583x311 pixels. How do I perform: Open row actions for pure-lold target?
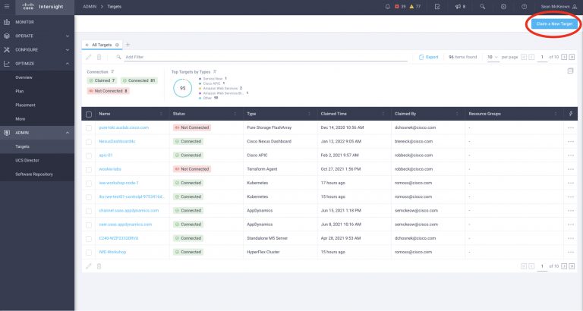click(570, 127)
